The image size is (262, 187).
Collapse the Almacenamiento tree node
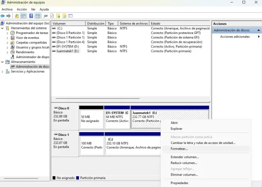(2, 62)
